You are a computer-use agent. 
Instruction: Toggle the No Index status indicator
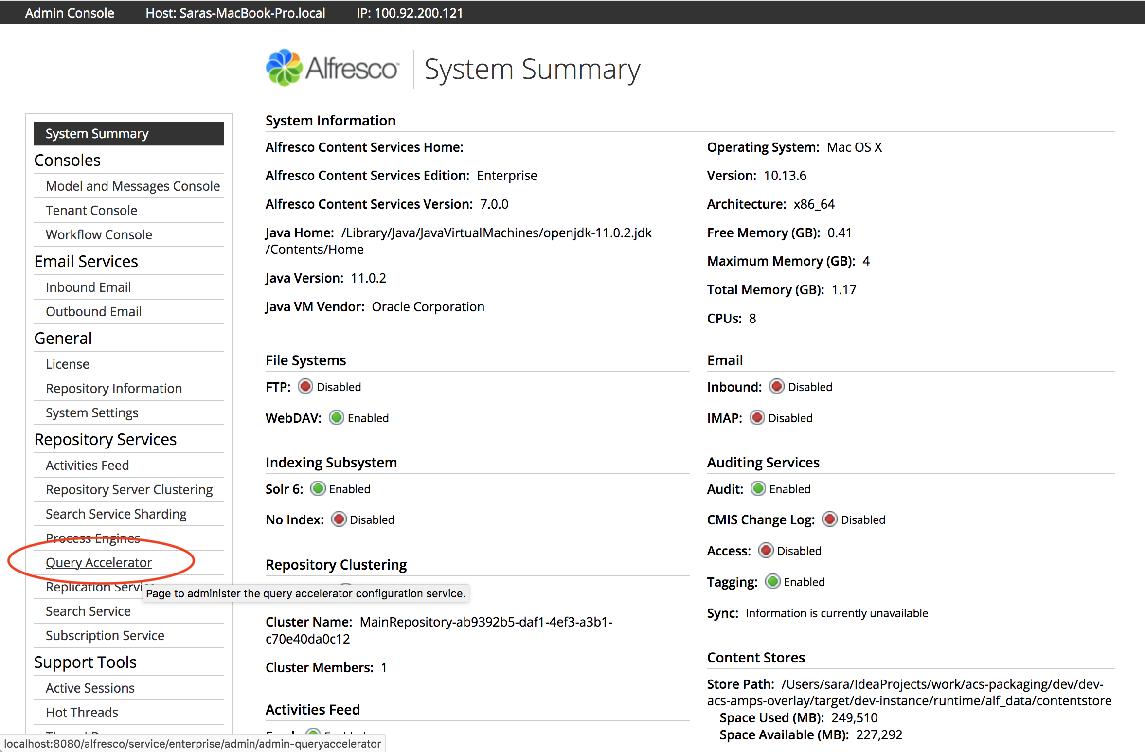[x=339, y=519]
